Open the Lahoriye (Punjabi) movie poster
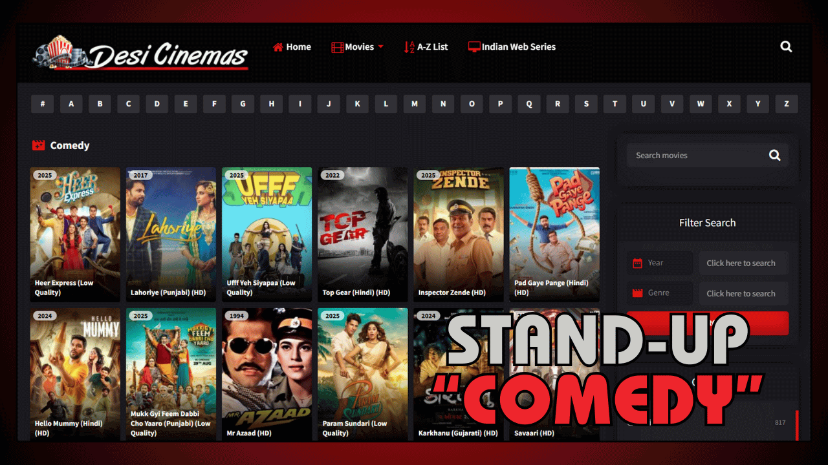The image size is (828, 465). (171, 234)
